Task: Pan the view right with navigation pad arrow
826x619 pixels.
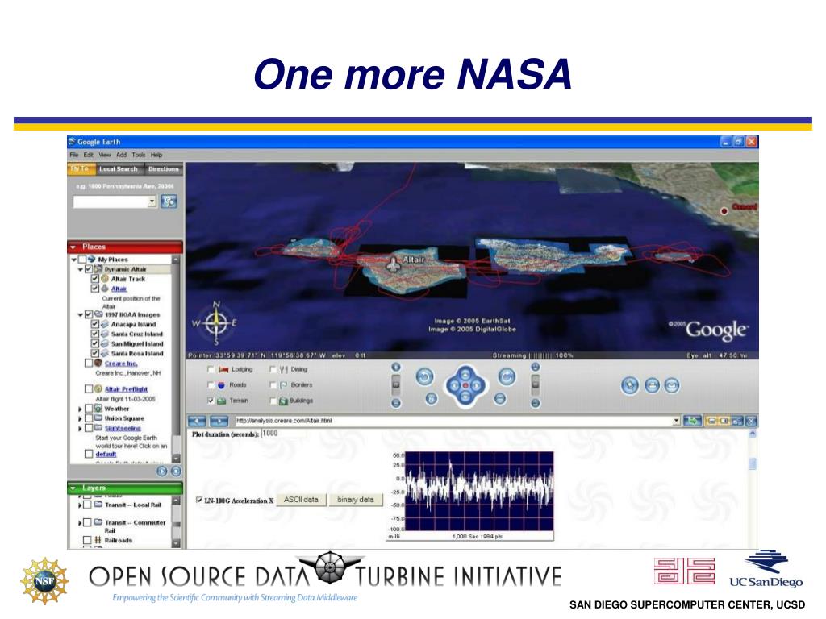Action: click(x=477, y=386)
